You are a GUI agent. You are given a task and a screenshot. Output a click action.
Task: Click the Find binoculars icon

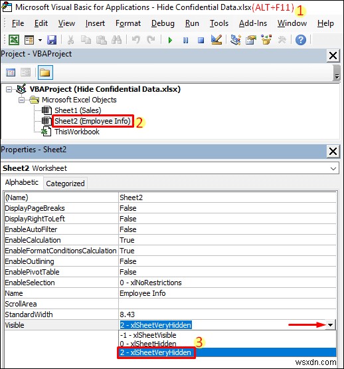(116, 40)
